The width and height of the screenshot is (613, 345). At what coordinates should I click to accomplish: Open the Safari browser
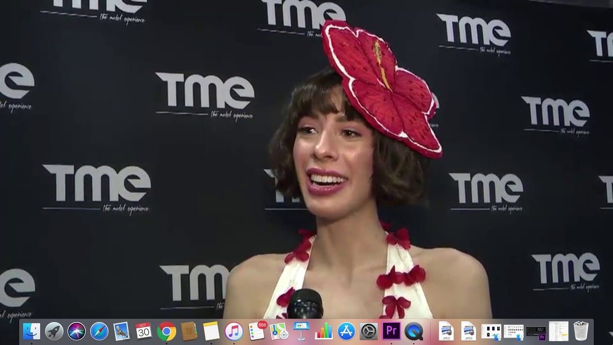[x=99, y=331]
